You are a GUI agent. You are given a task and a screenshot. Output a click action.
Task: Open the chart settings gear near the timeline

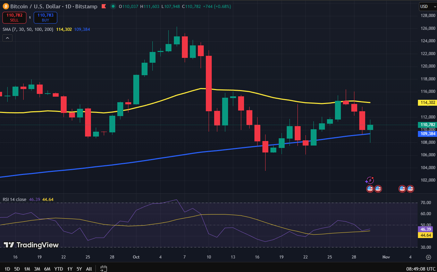[428, 257]
